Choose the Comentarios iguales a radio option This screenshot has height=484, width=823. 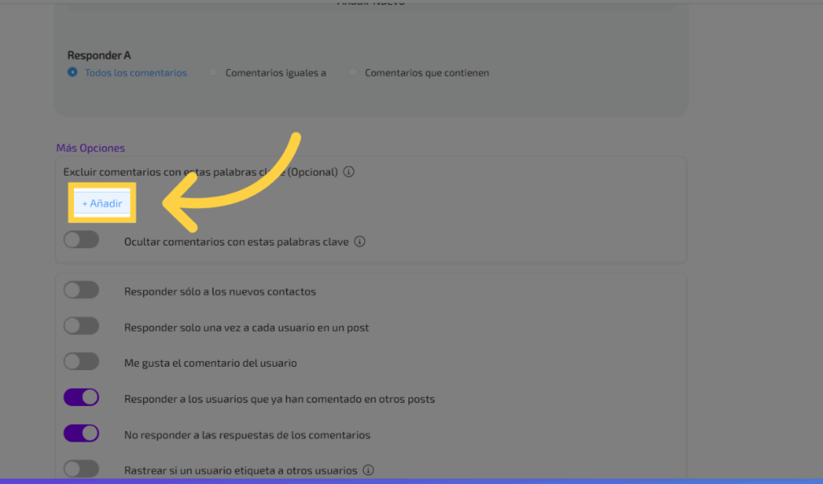pyautogui.click(x=213, y=72)
